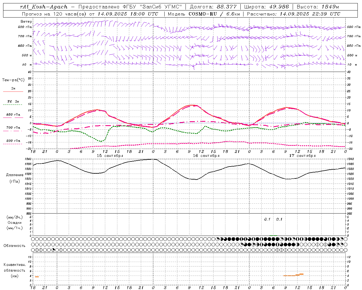
Task: Click the 'Td 2м' dew point legend entry
Action: tap(13, 101)
